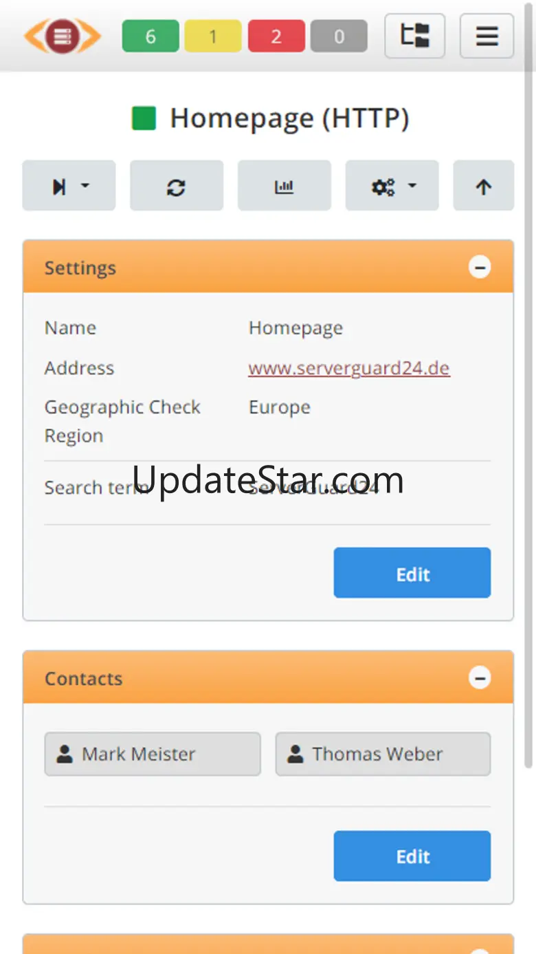Viewport: 536px width, 954px height.
Task: Click the up arrow icon button
Action: (484, 186)
